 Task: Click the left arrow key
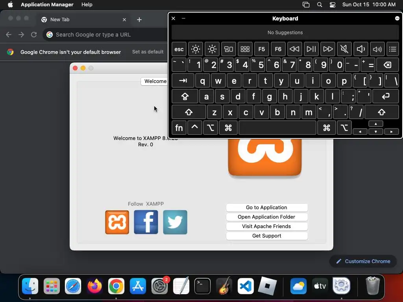[360, 132]
